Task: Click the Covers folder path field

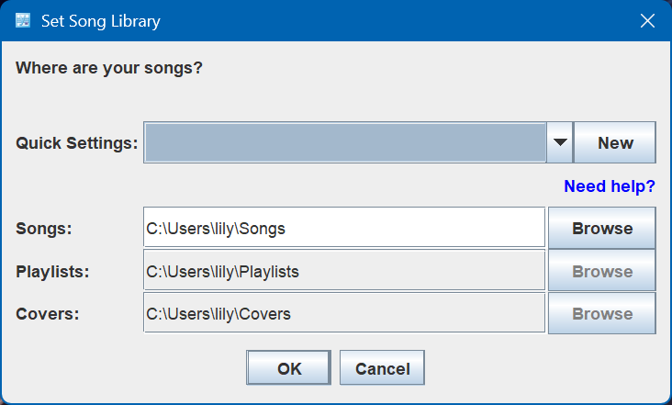Action: click(344, 313)
